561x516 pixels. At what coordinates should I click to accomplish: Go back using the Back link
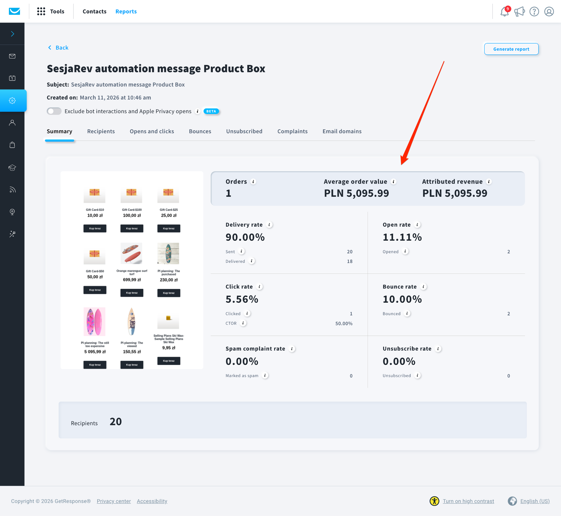coord(58,47)
